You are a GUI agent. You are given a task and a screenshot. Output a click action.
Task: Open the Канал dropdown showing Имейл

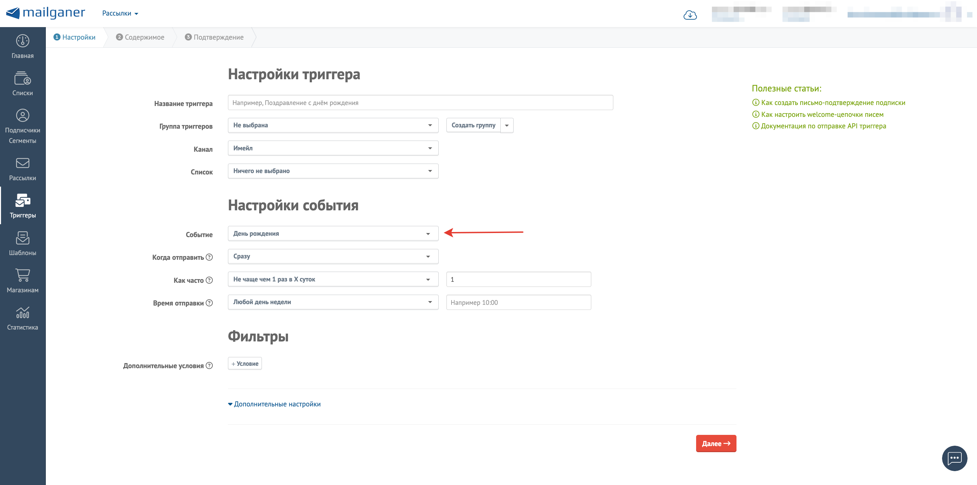coord(333,148)
